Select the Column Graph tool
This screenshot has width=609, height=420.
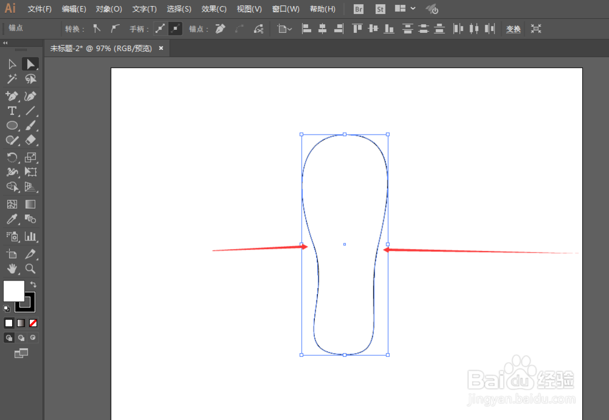point(30,236)
